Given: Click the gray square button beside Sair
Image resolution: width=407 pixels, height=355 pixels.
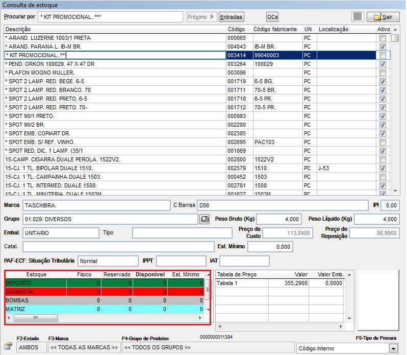Looking at the screenshot, I should point(358,17).
